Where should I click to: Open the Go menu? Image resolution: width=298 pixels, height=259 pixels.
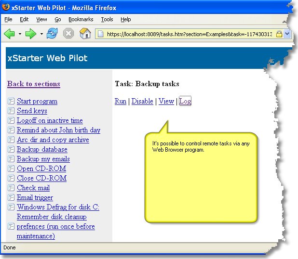click(x=58, y=19)
